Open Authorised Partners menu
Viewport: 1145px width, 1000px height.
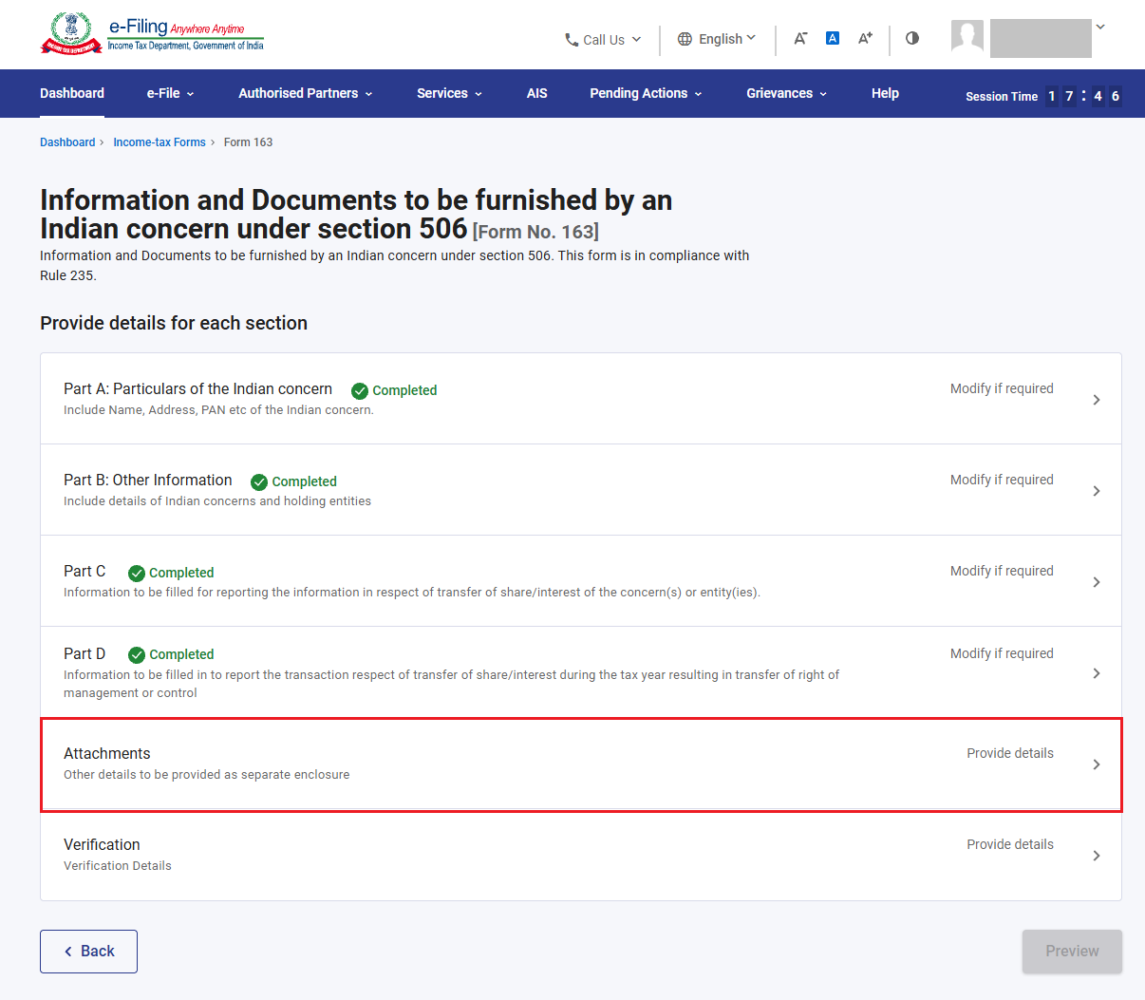(x=306, y=93)
